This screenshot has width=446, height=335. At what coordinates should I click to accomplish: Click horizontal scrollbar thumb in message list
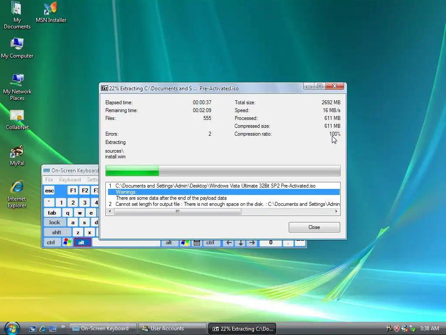(x=178, y=212)
